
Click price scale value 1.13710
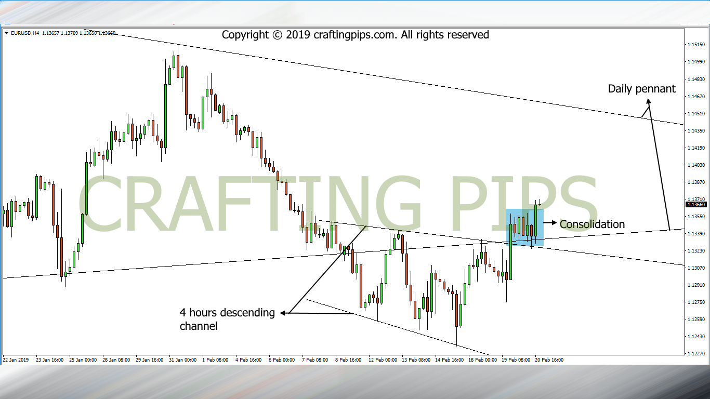(x=696, y=199)
